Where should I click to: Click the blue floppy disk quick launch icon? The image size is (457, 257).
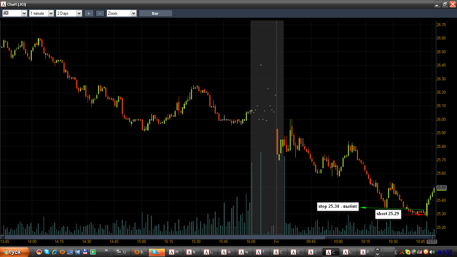[x=85, y=252]
